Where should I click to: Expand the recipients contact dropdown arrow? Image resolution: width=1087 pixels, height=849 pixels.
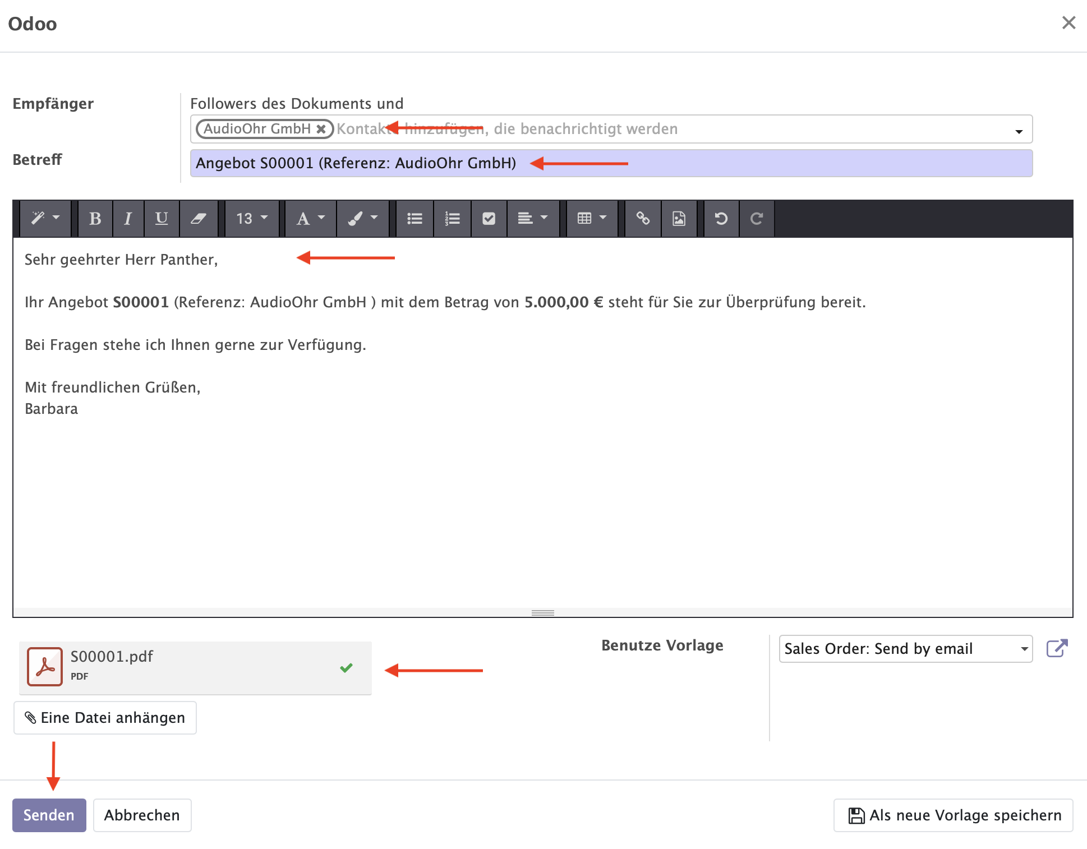point(1019,131)
